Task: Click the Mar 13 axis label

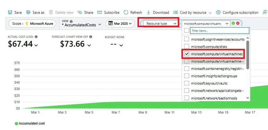Action: point(196,112)
